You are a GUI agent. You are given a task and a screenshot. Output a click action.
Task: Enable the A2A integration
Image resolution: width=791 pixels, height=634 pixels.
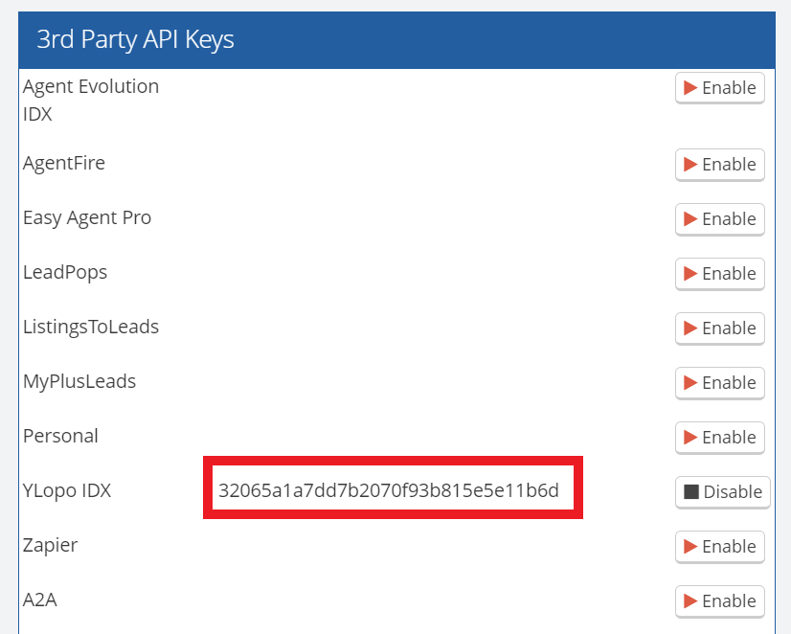coord(720,601)
